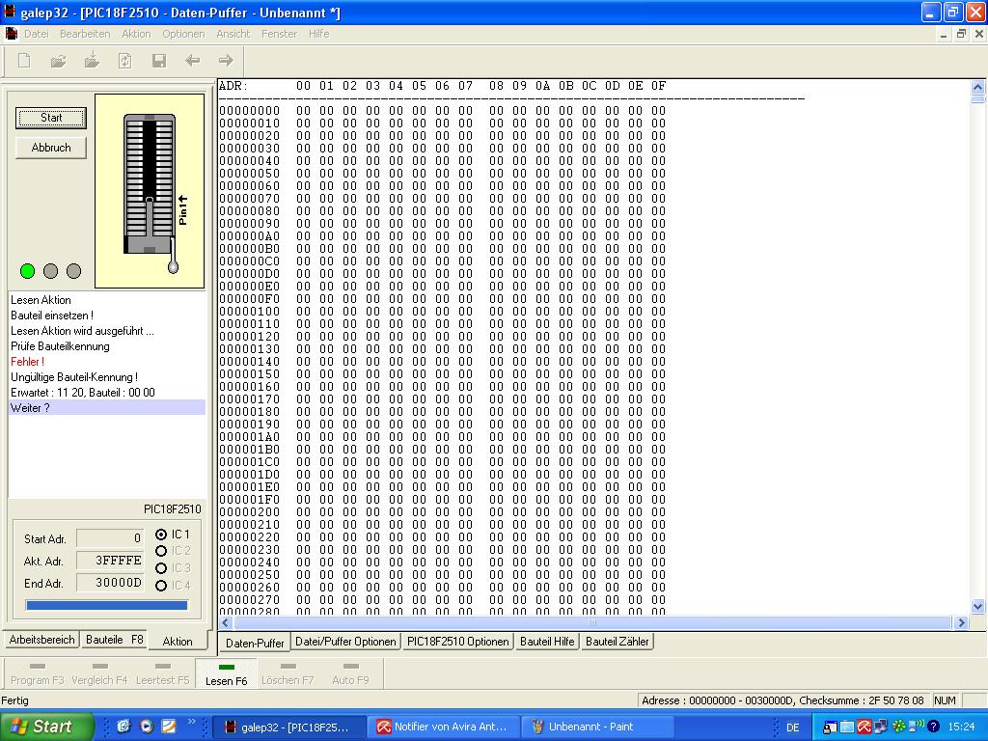988x741 pixels.
Task: Select the Aktion tab in left panel
Action: (x=178, y=641)
